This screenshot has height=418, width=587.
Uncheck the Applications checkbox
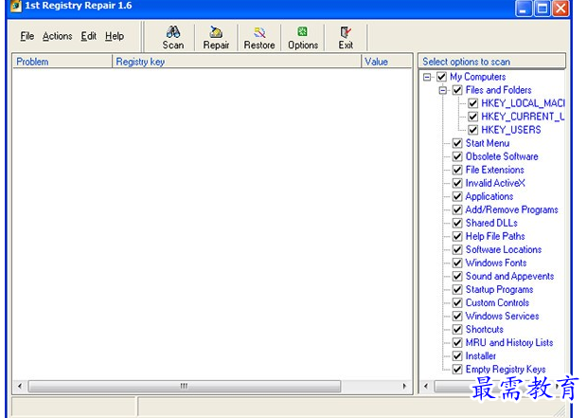(x=457, y=196)
